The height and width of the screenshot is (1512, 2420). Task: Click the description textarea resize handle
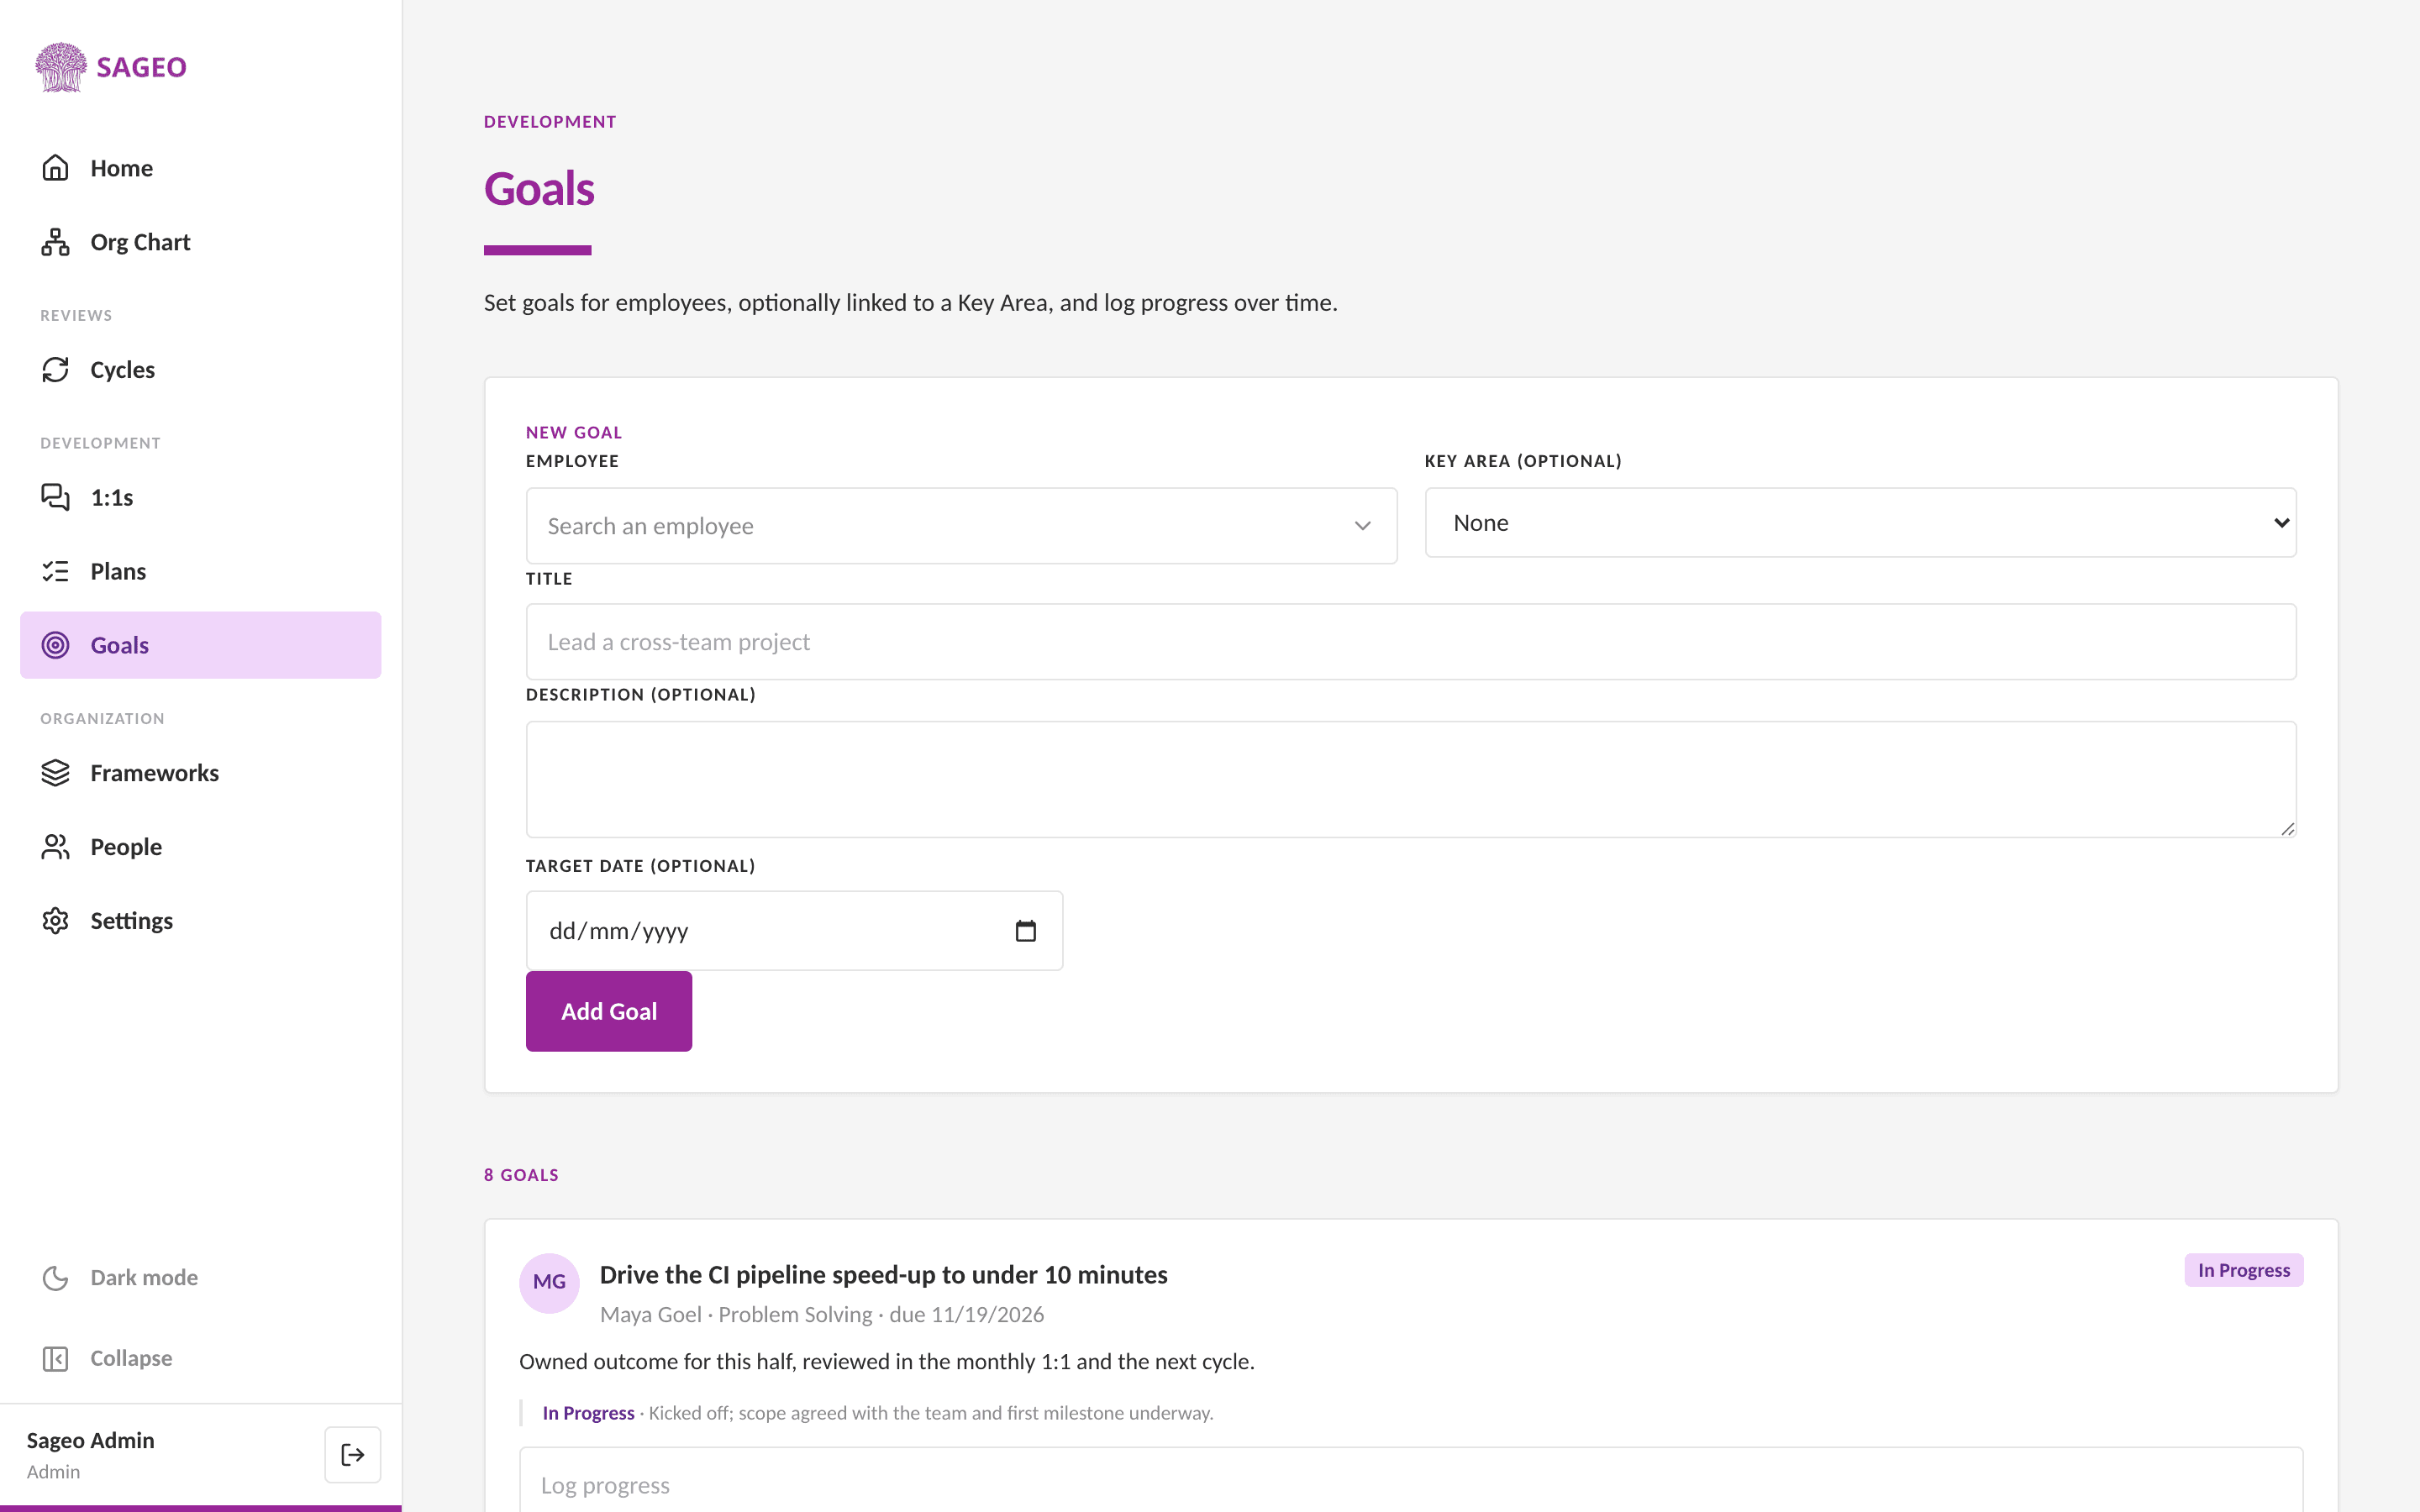2287,828
